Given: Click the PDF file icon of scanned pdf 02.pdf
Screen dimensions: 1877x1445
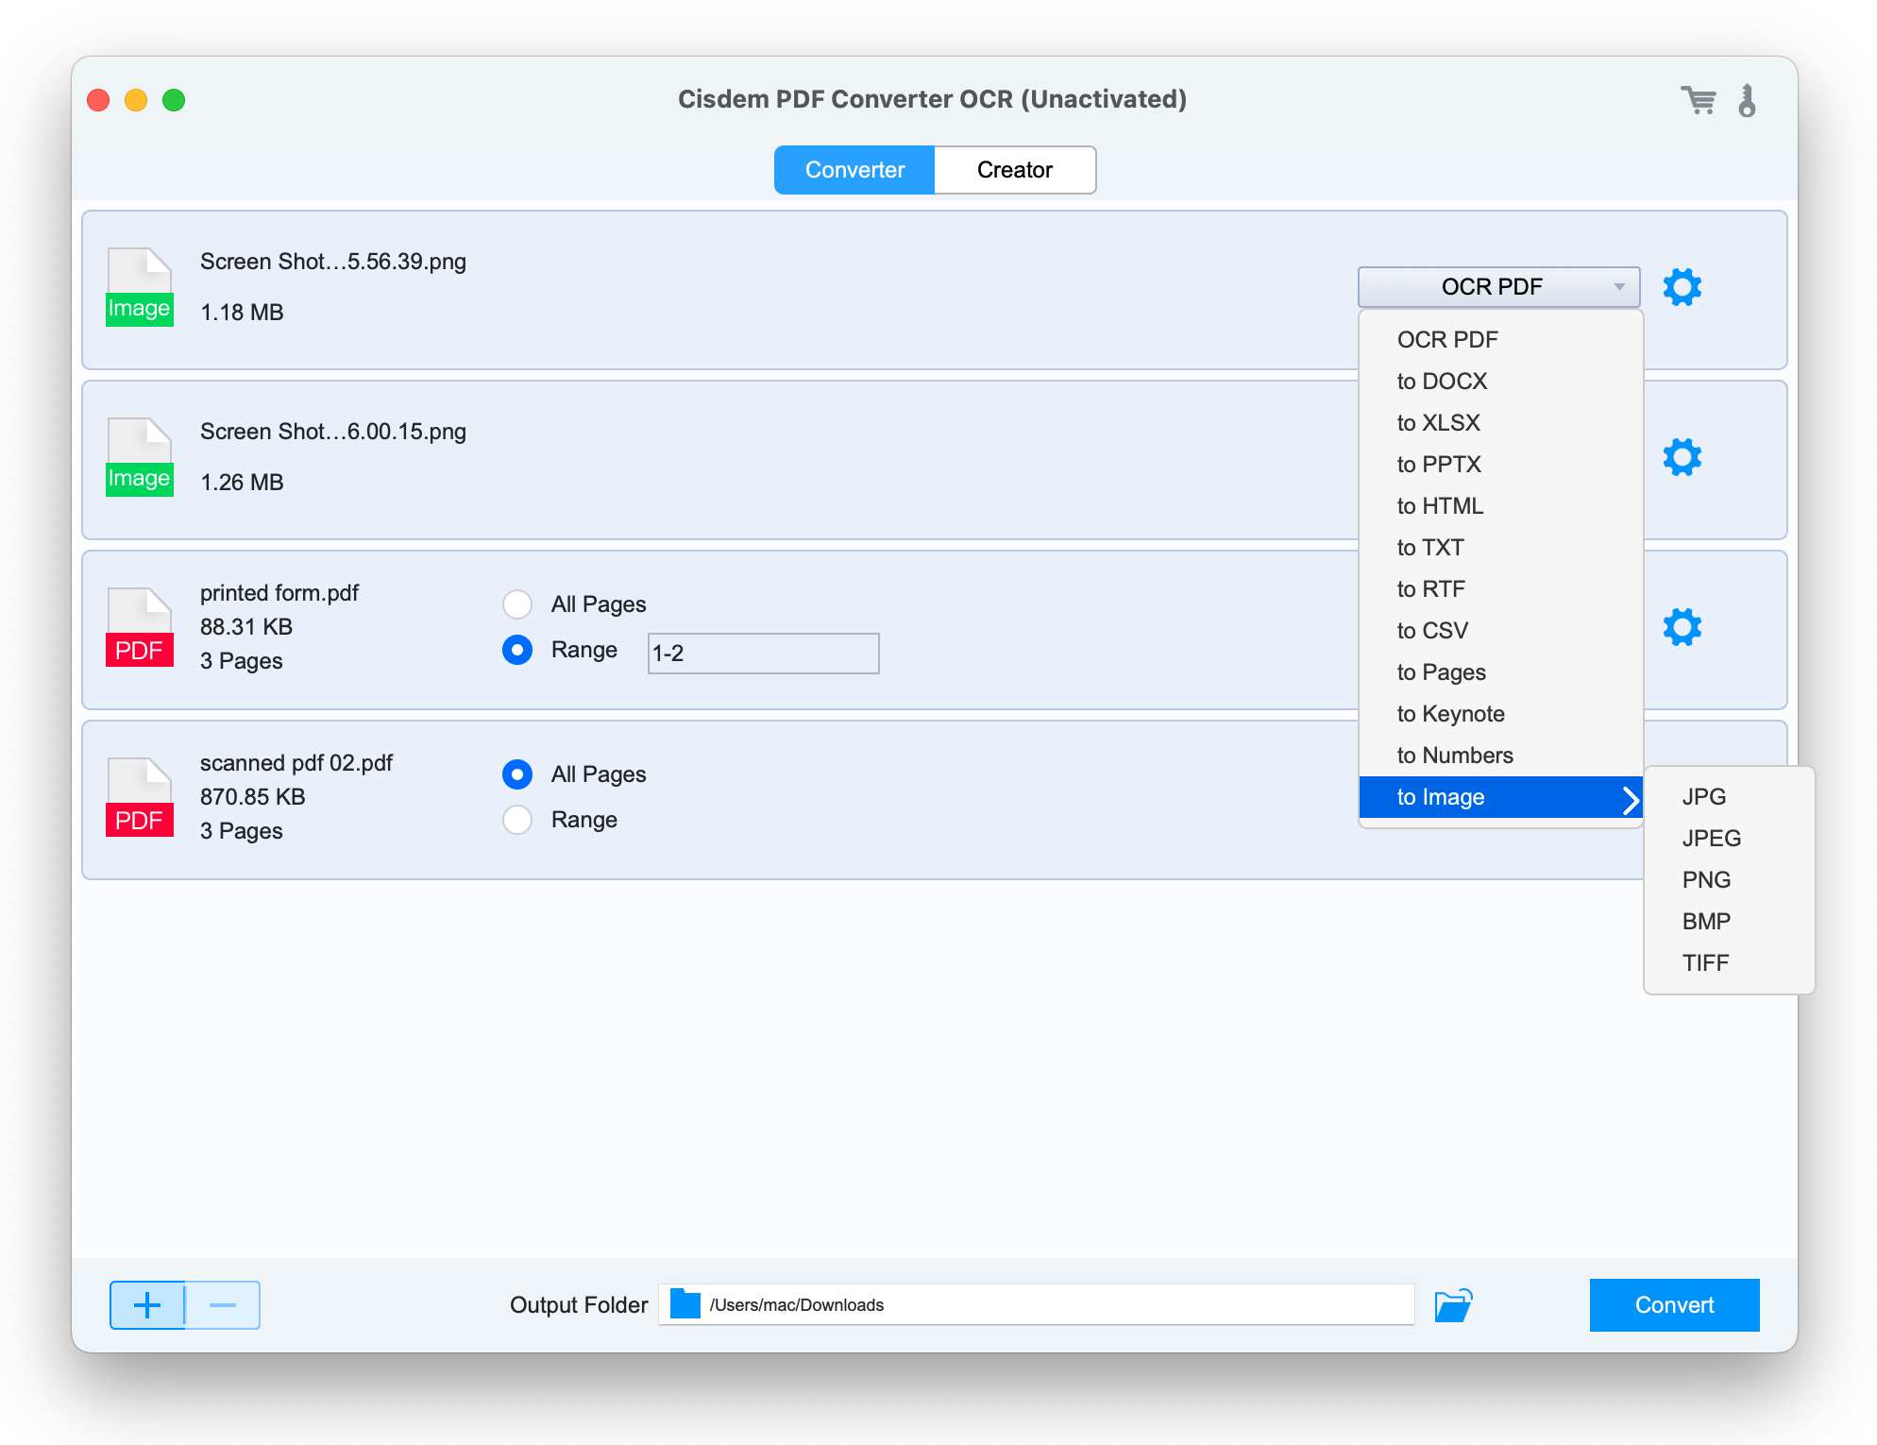Looking at the screenshot, I should click(139, 796).
